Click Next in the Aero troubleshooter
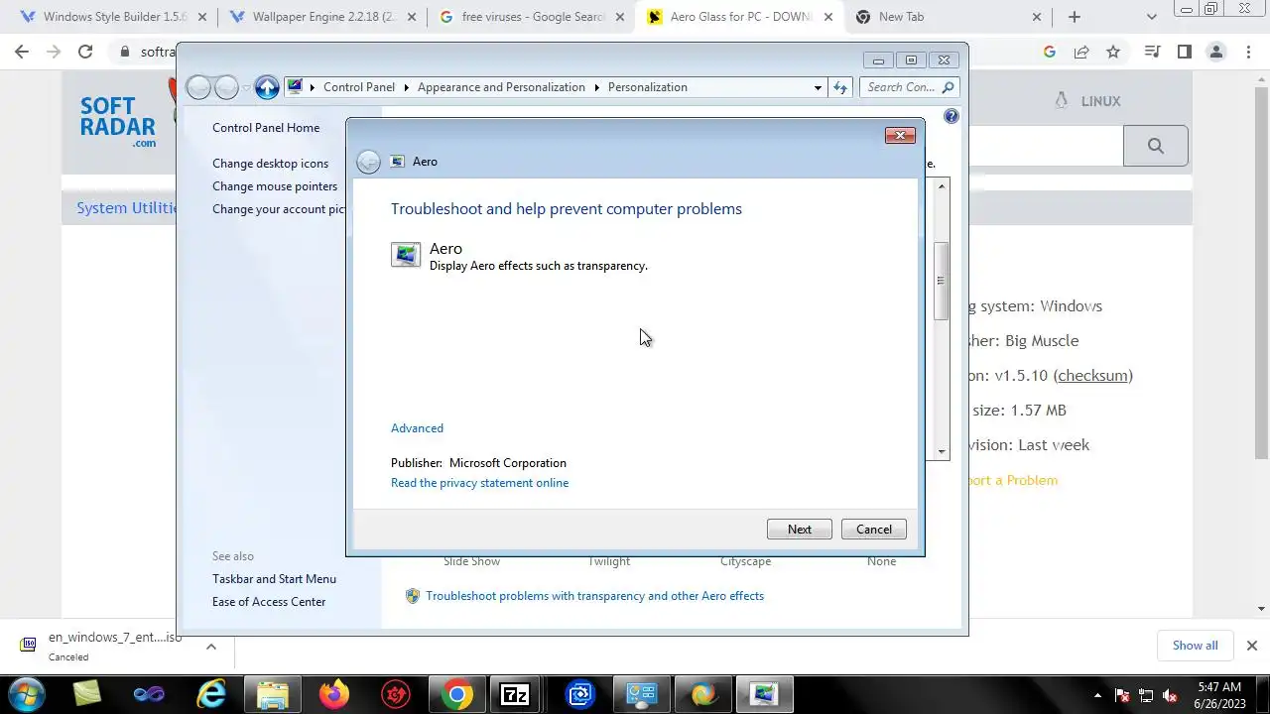Viewport: 1270px width, 714px height. [800, 530]
